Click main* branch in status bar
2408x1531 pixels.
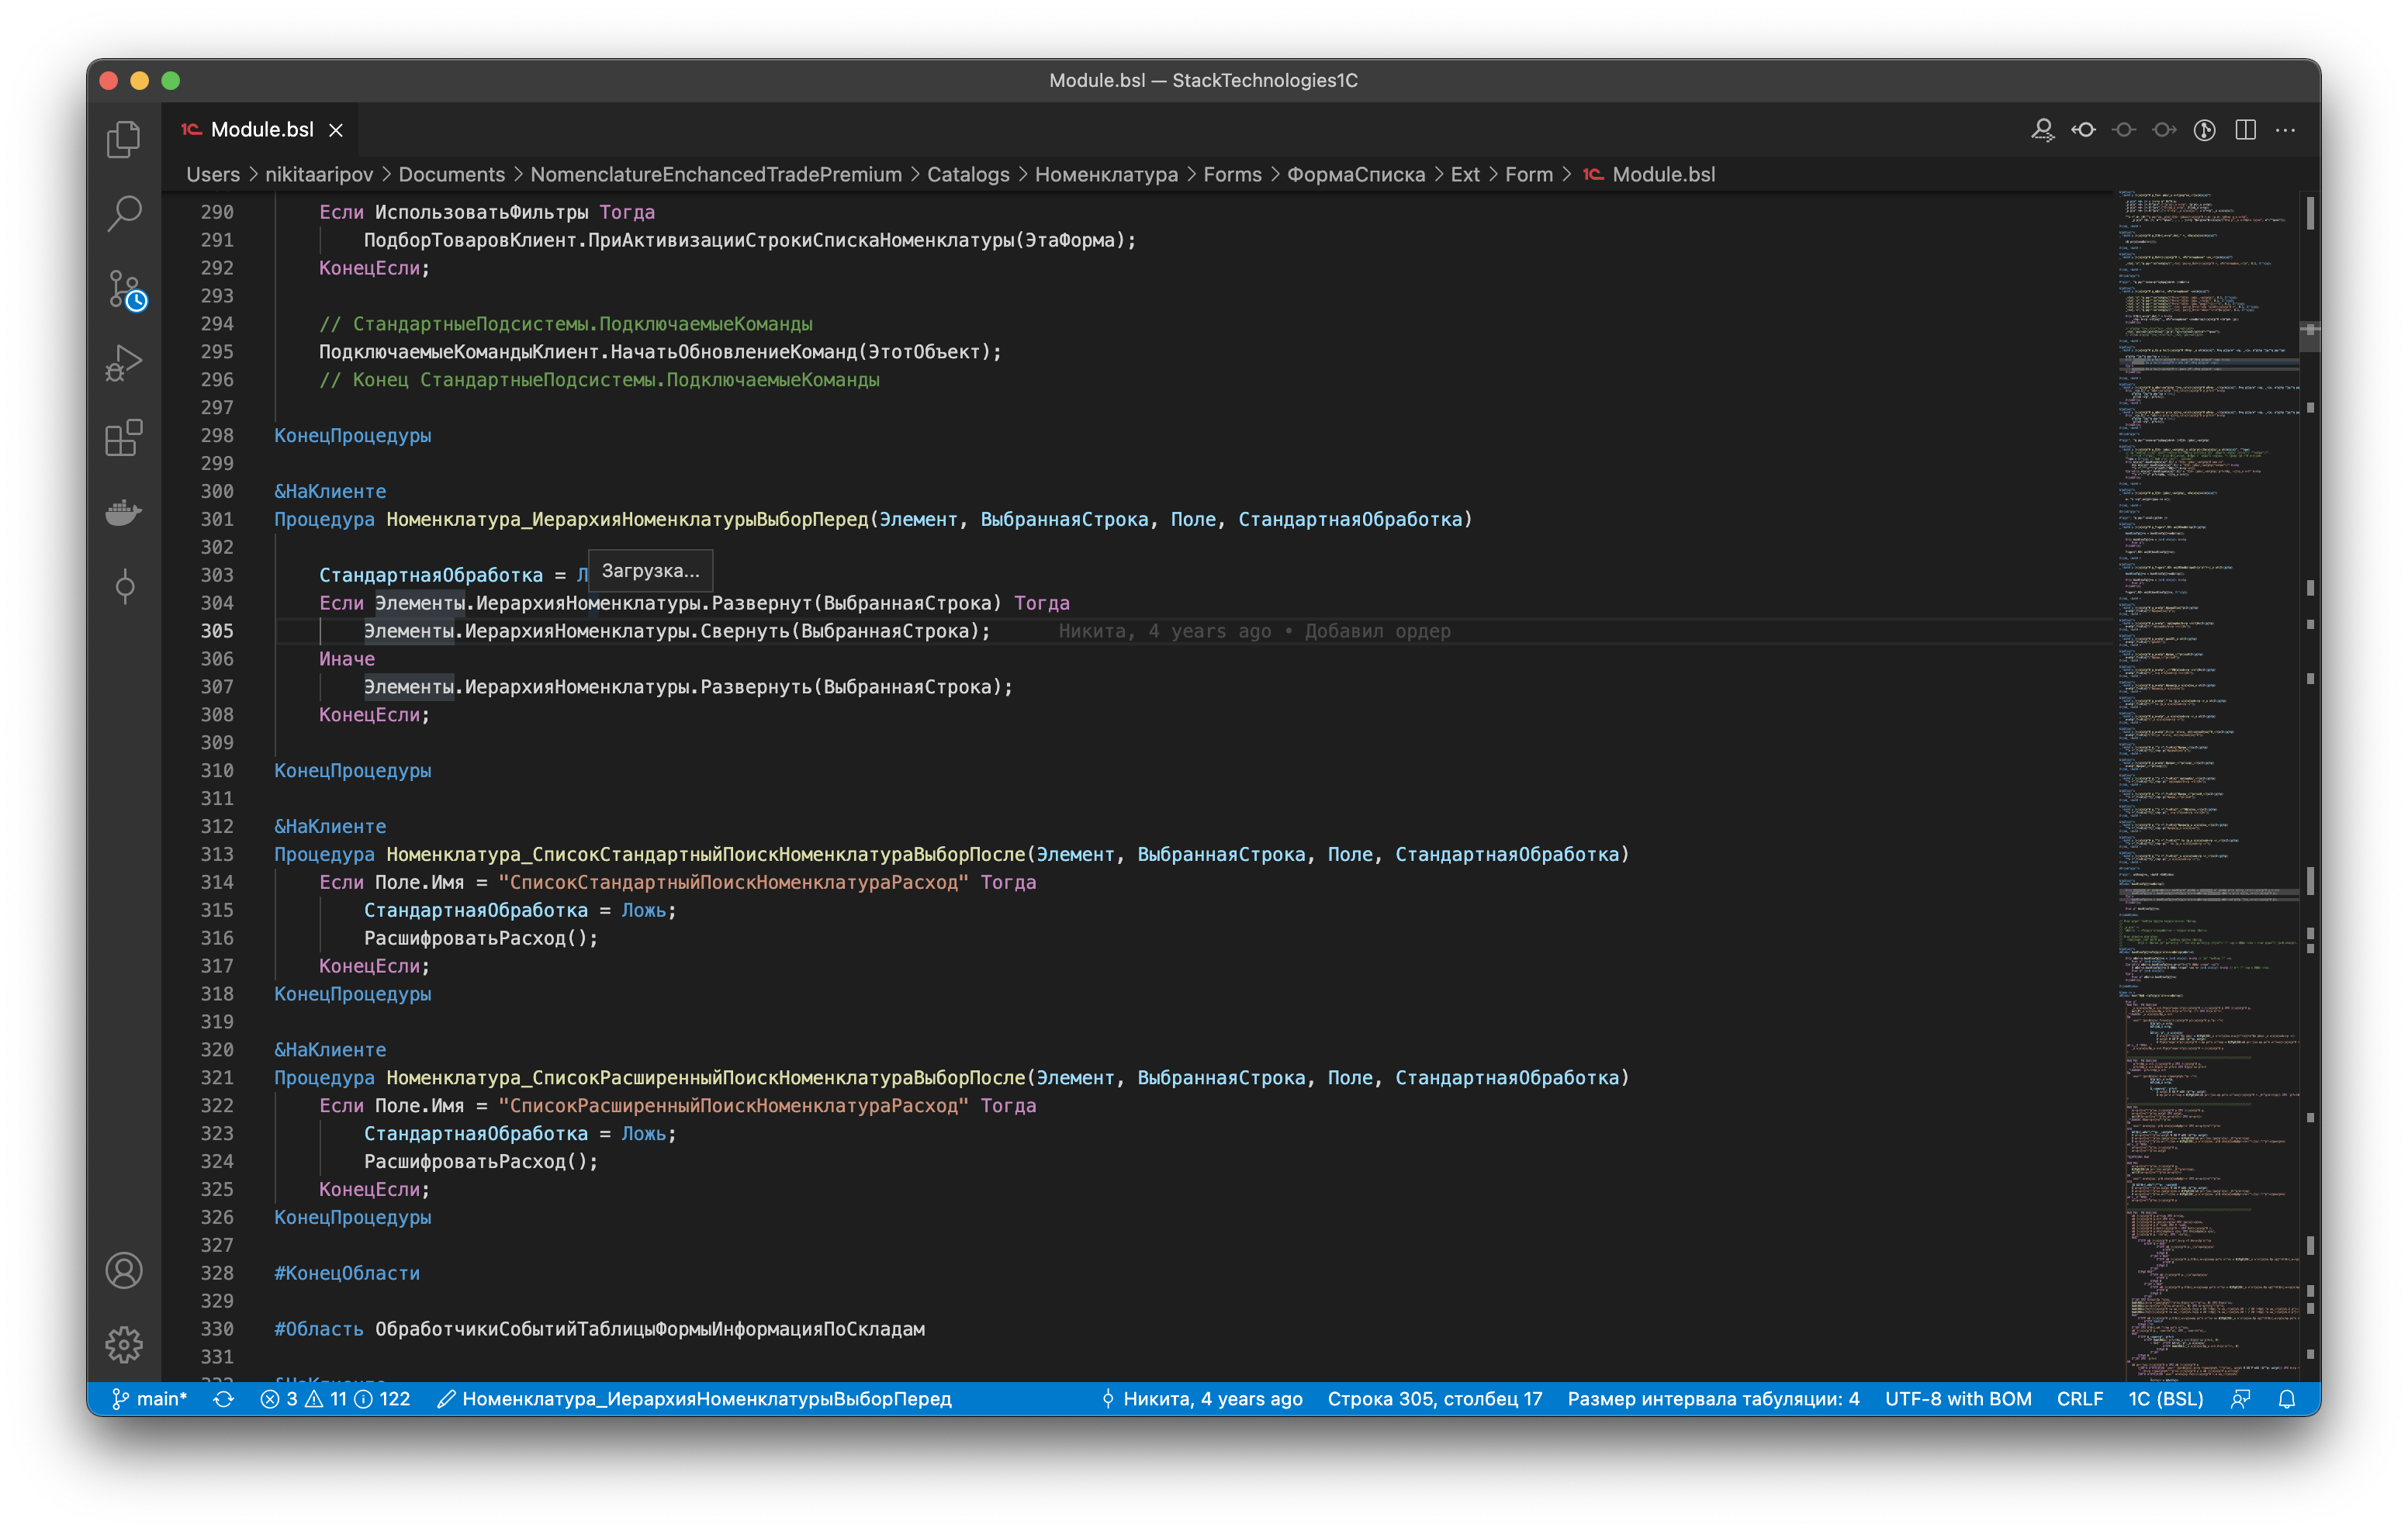(150, 1399)
